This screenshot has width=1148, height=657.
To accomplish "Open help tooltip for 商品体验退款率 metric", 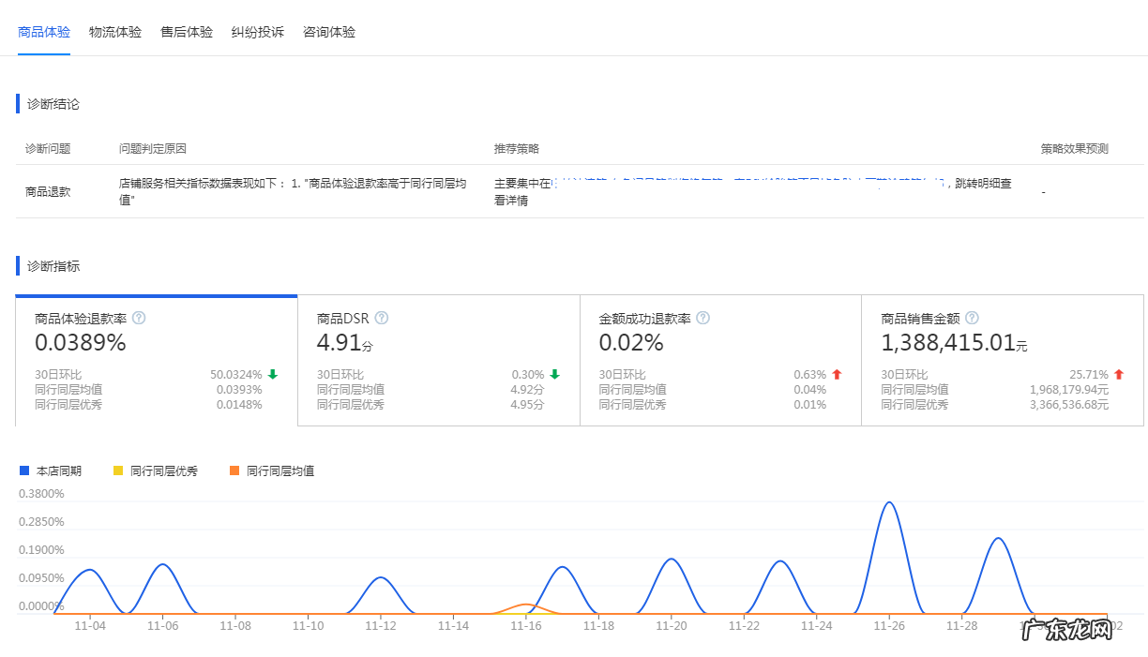I will click(139, 318).
